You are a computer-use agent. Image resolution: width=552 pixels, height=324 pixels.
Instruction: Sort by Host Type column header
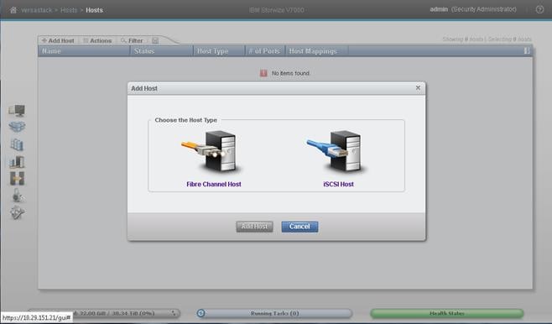219,51
